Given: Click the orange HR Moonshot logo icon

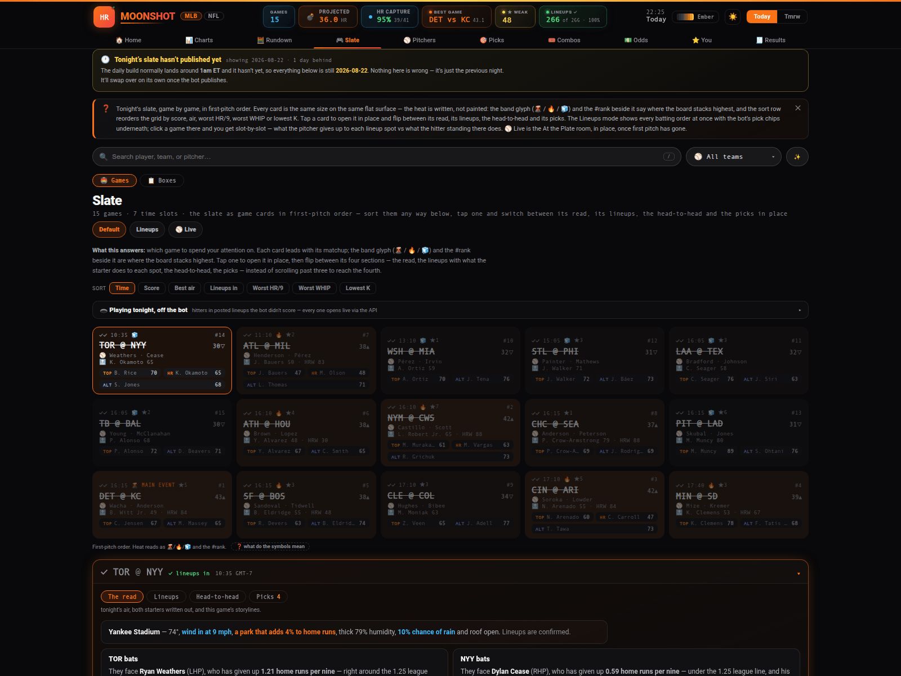Looking at the screenshot, I should tap(104, 17).
